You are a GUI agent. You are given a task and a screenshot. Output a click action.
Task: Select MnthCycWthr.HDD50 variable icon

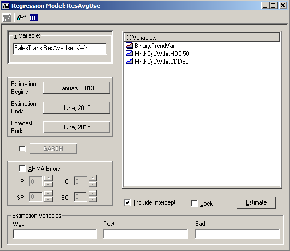click(129, 53)
